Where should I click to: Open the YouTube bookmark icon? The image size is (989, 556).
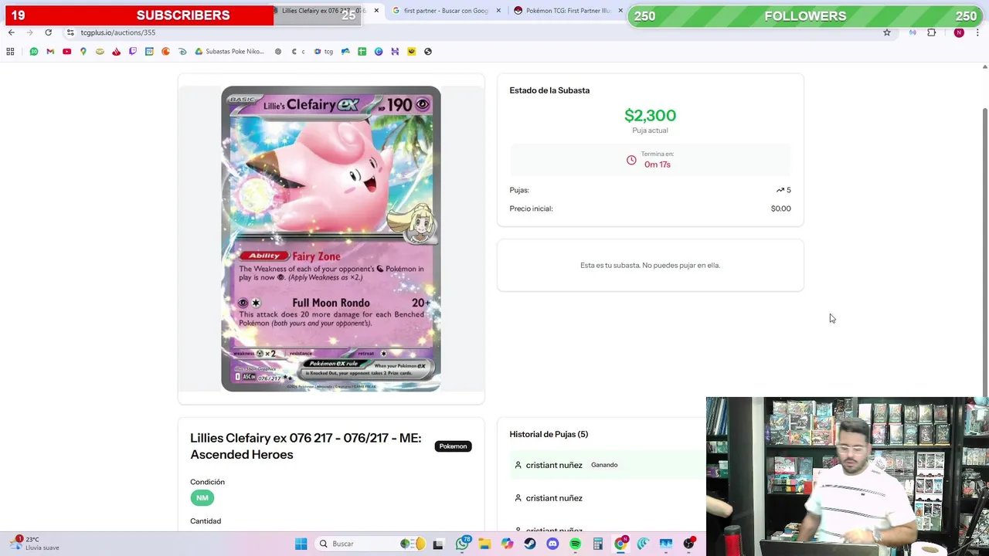pos(66,52)
